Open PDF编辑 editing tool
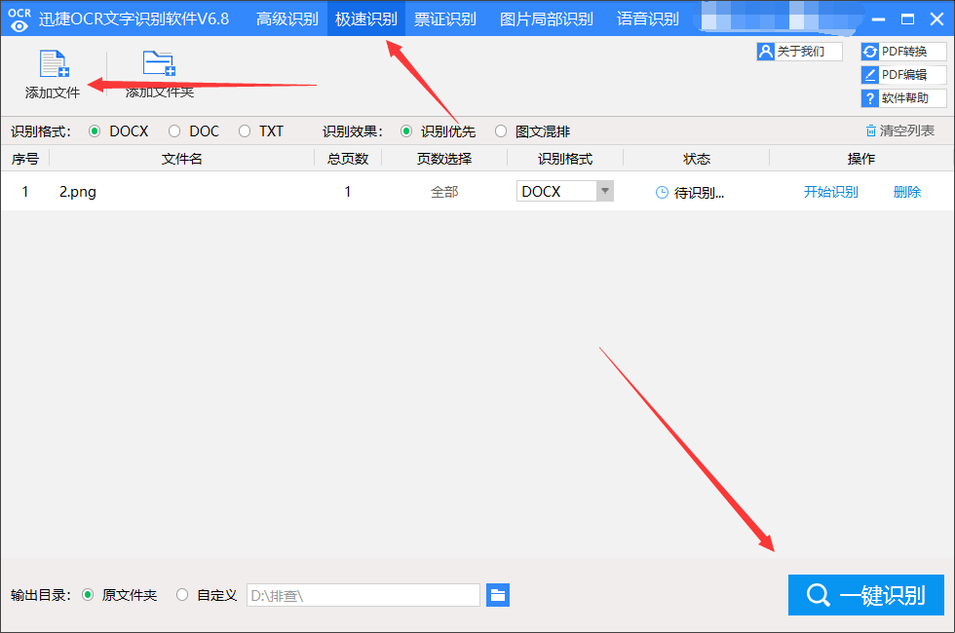This screenshot has height=633, width=955. [904, 75]
